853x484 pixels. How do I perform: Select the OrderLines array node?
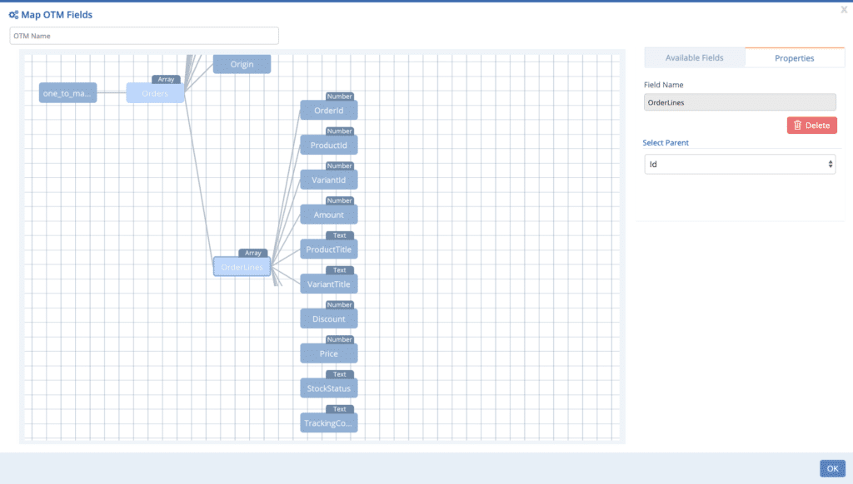coord(242,267)
